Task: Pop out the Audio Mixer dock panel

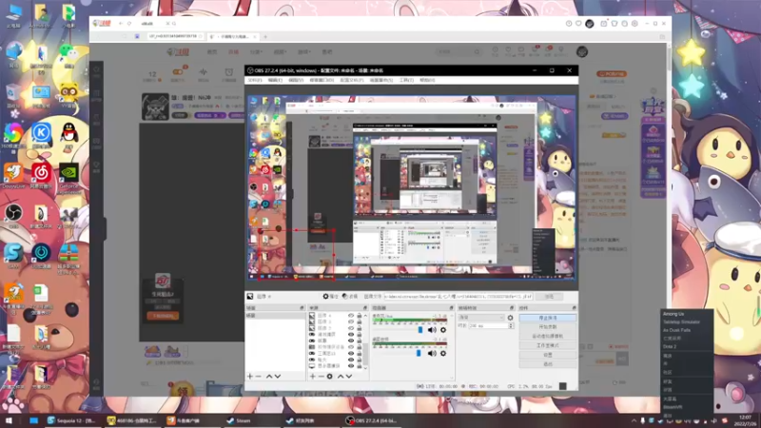Action: (451, 308)
